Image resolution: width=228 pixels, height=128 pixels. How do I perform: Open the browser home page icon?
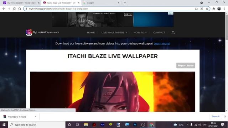point(20,9)
